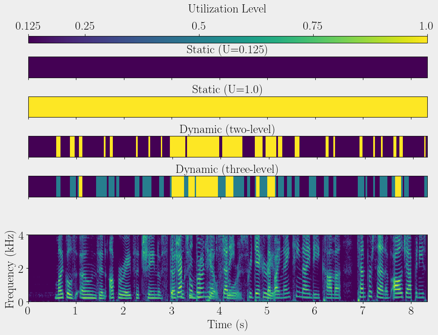Click the widest yellow block in two-level strip
The height and width of the screenshot is (335, 438).
[x=203, y=147]
